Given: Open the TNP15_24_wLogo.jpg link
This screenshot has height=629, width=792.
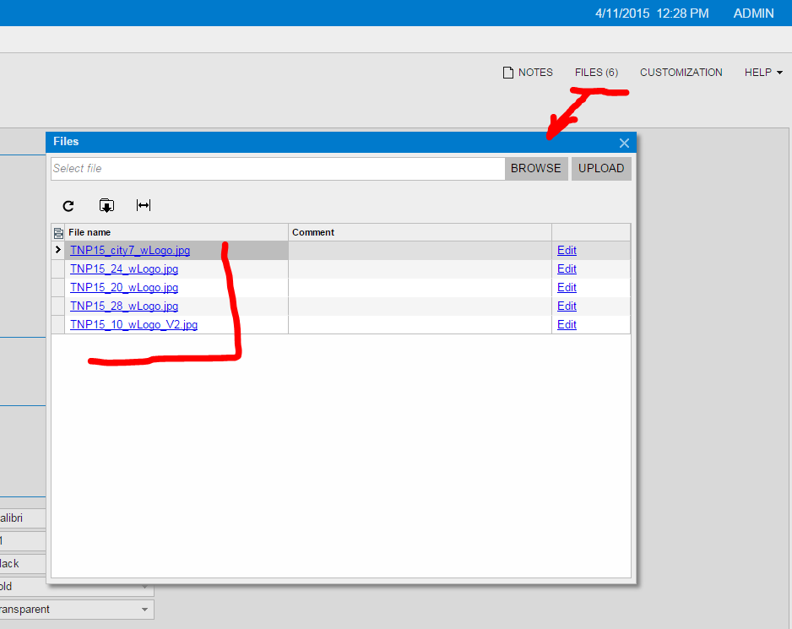Looking at the screenshot, I should pos(124,268).
